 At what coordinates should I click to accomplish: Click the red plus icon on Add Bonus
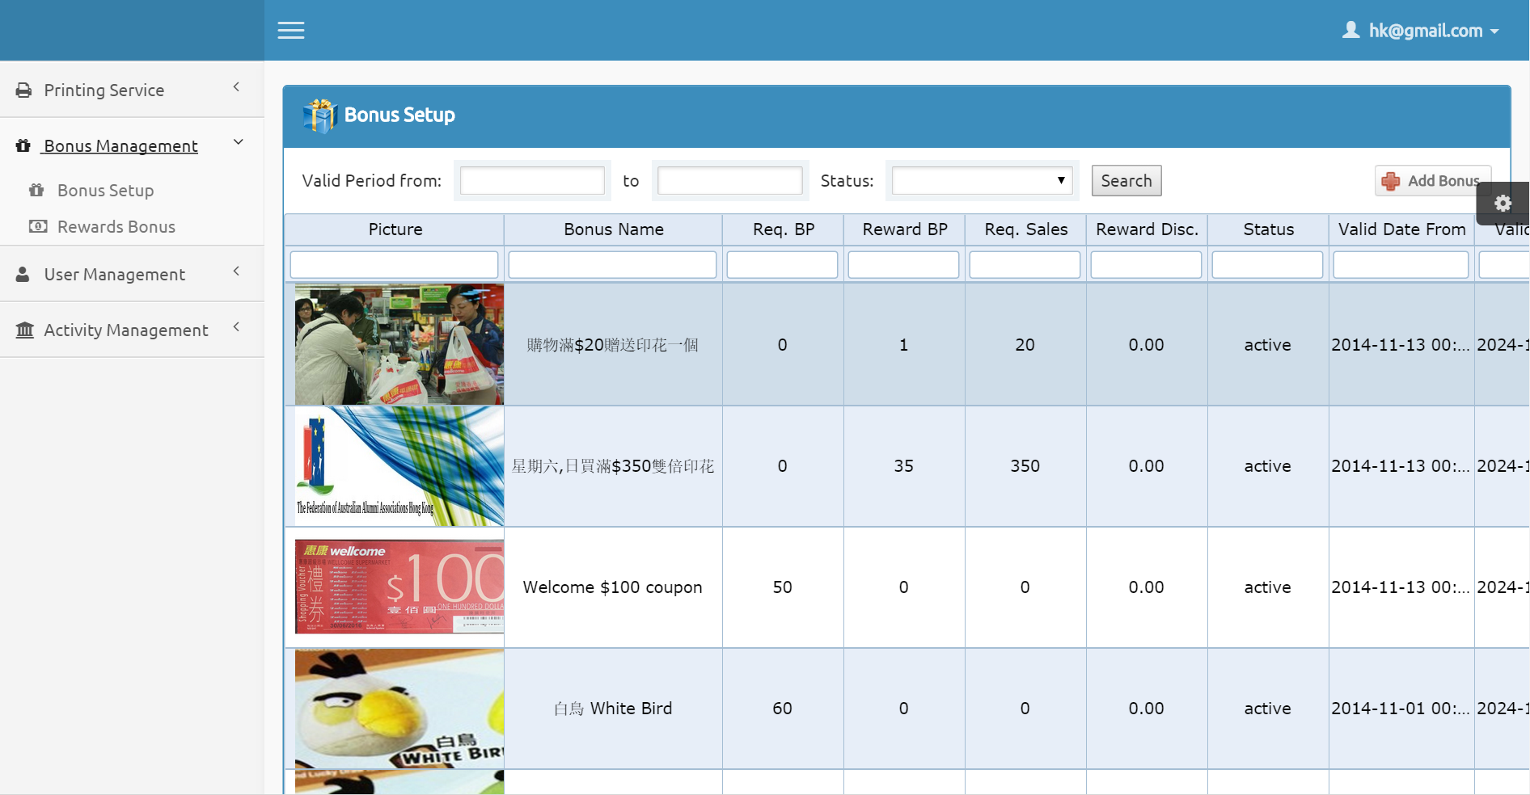[1391, 181]
